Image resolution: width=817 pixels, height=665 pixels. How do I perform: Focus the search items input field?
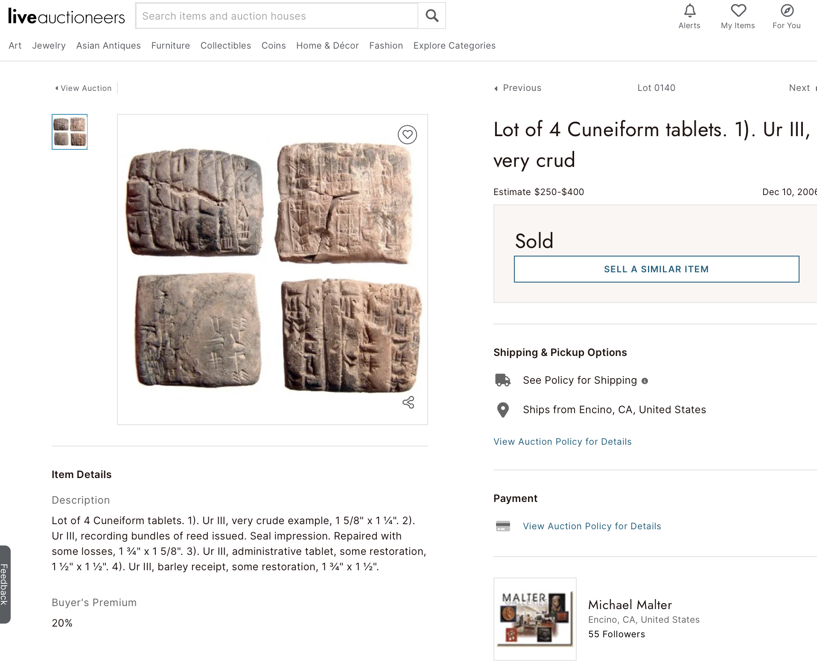(277, 16)
